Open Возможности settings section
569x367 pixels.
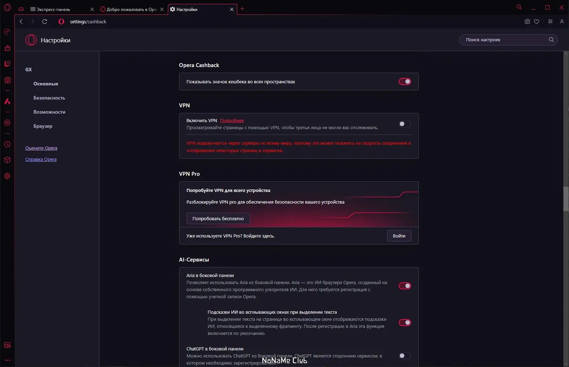click(x=49, y=112)
